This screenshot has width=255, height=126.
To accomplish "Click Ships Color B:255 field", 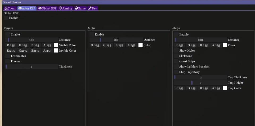I will [x=204, y=45].
